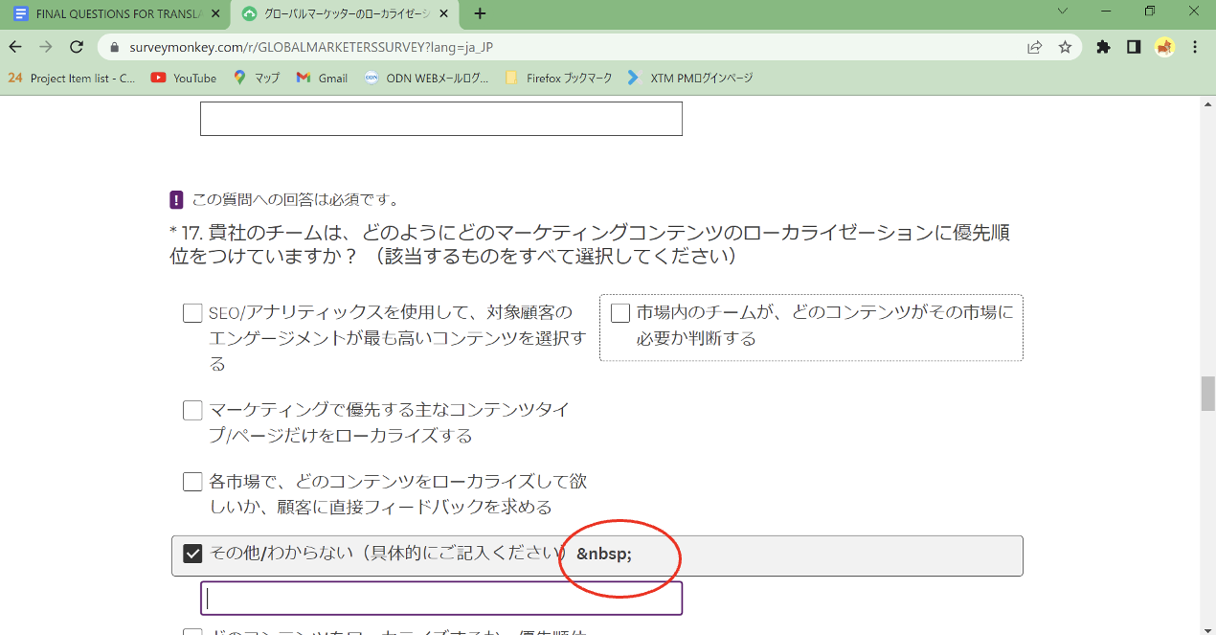
Task: Click the その他 text input field
Action: point(440,598)
